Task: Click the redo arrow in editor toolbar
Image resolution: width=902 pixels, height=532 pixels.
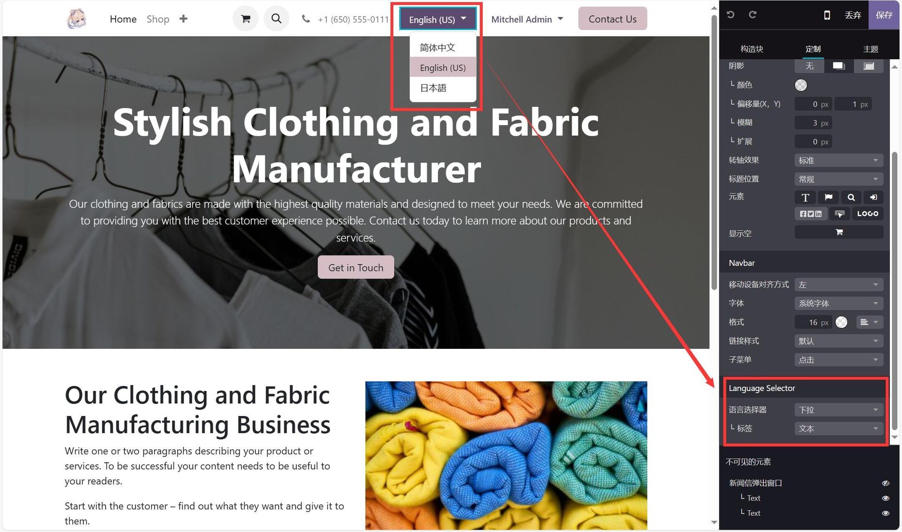Action: (x=753, y=15)
